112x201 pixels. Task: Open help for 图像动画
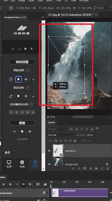[28, 70]
